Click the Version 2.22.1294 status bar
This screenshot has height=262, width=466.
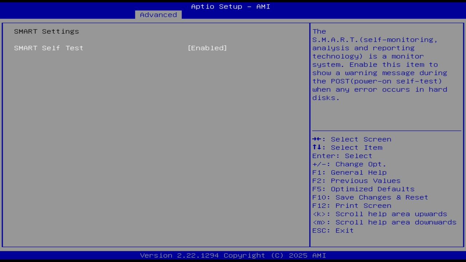(x=233, y=255)
